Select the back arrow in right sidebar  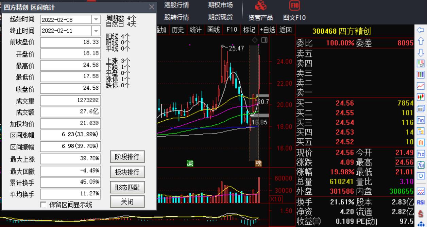coord(421,30)
